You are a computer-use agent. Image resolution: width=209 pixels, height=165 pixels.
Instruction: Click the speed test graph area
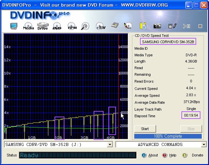coord(66,86)
